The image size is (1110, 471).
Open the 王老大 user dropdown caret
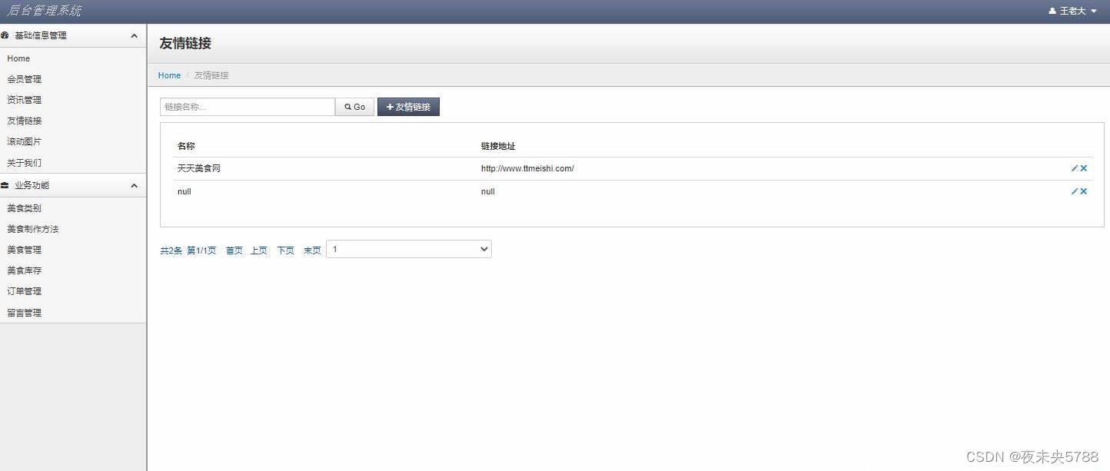[1094, 12]
